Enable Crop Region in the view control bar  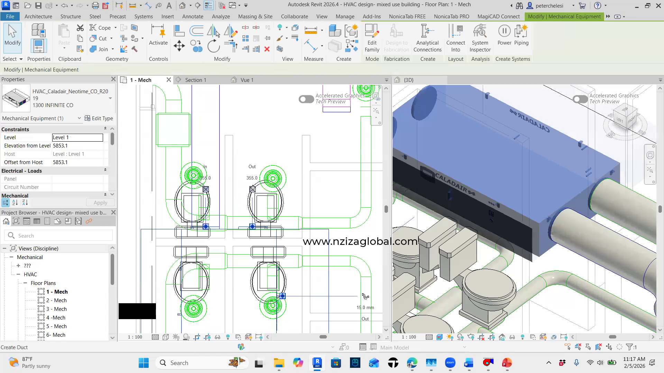click(x=197, y=337)
